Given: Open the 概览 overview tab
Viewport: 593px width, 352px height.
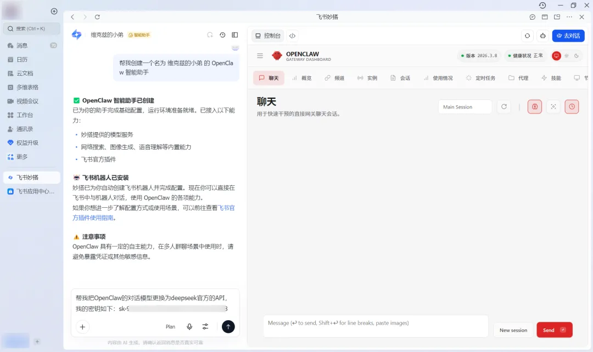Looking at the screenshot, I should coord(302,78).
